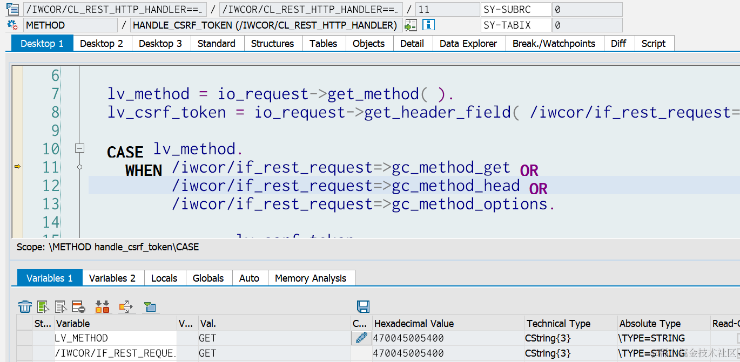The width and height of the screenshot is (740, 362).
Task: Click the green navigation icon after the method name
Action: click(x=411, y=24)
